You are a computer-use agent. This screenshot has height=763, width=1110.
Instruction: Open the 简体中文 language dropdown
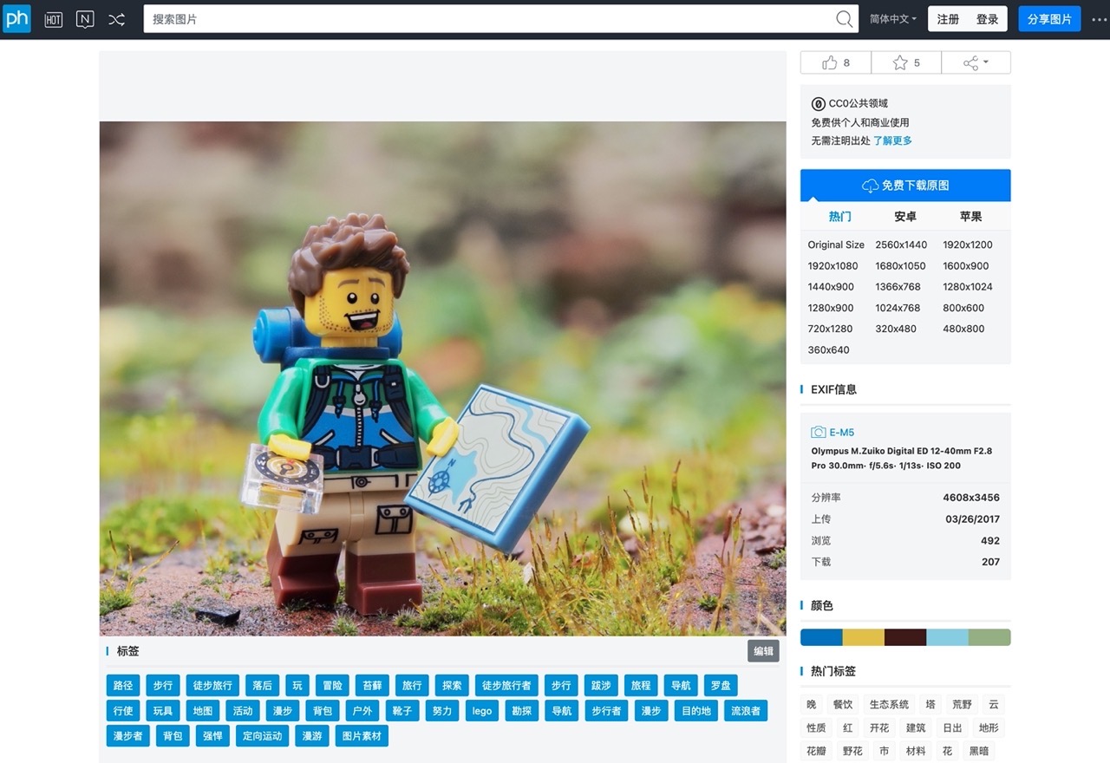892,18
